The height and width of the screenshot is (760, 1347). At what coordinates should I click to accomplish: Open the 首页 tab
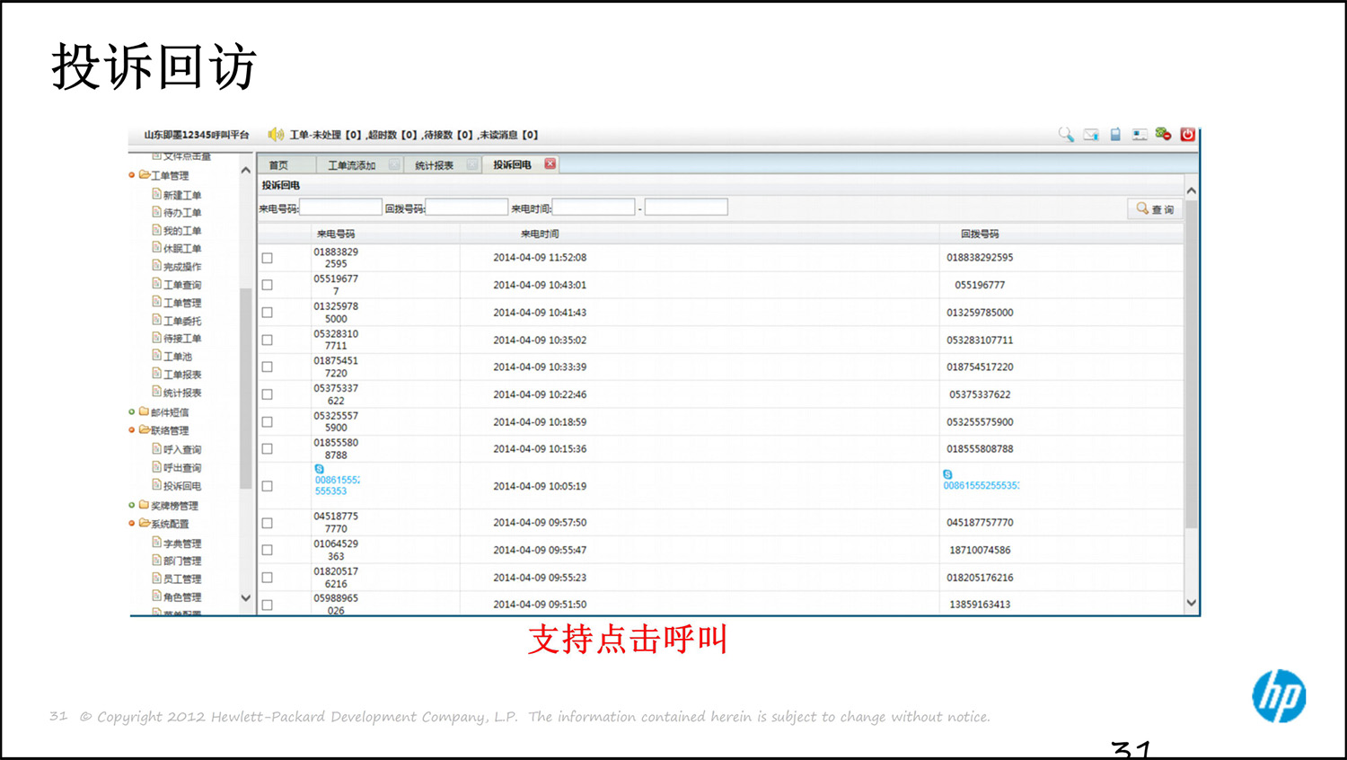click(x=280, y=164)
